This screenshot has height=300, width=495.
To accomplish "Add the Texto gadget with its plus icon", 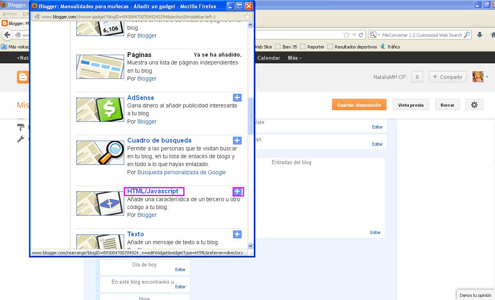I will click(x=237, y=234).
